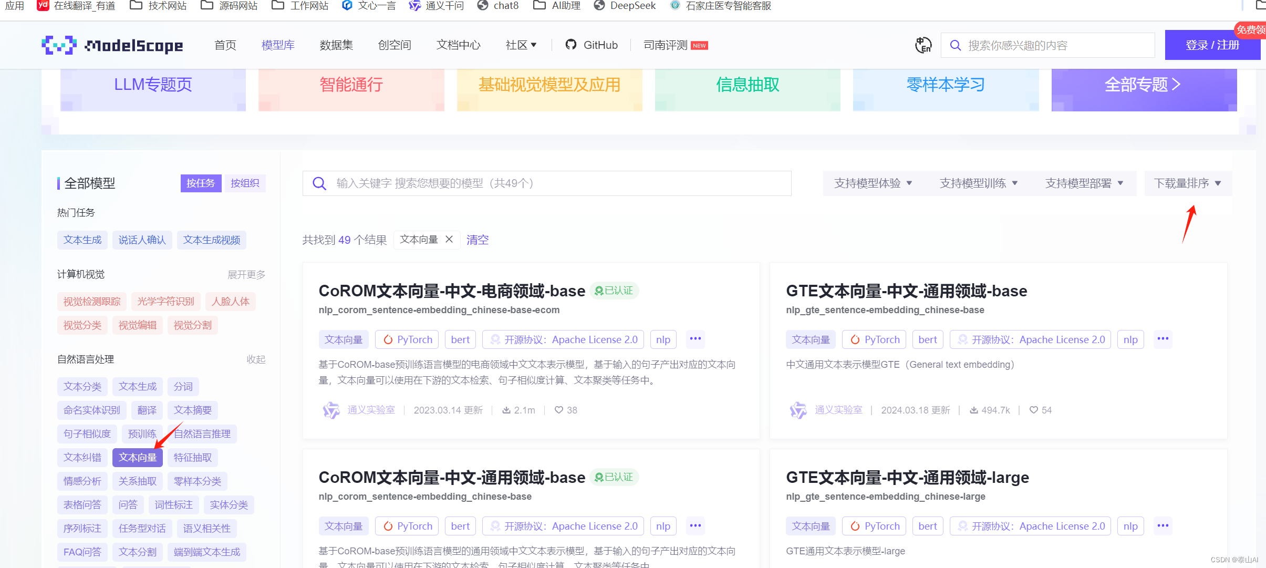Open the 通义千问 bookmark
This screenshot has width=1266, height=568.
437,6
